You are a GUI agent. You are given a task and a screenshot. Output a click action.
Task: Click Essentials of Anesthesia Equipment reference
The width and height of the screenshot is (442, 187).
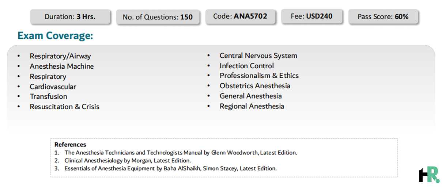171,168
